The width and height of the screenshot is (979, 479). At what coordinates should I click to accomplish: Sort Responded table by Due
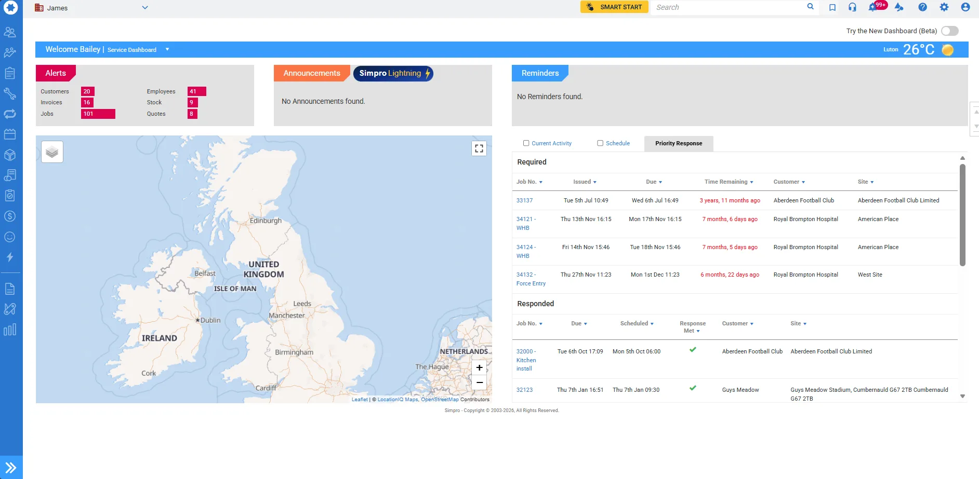579,323
